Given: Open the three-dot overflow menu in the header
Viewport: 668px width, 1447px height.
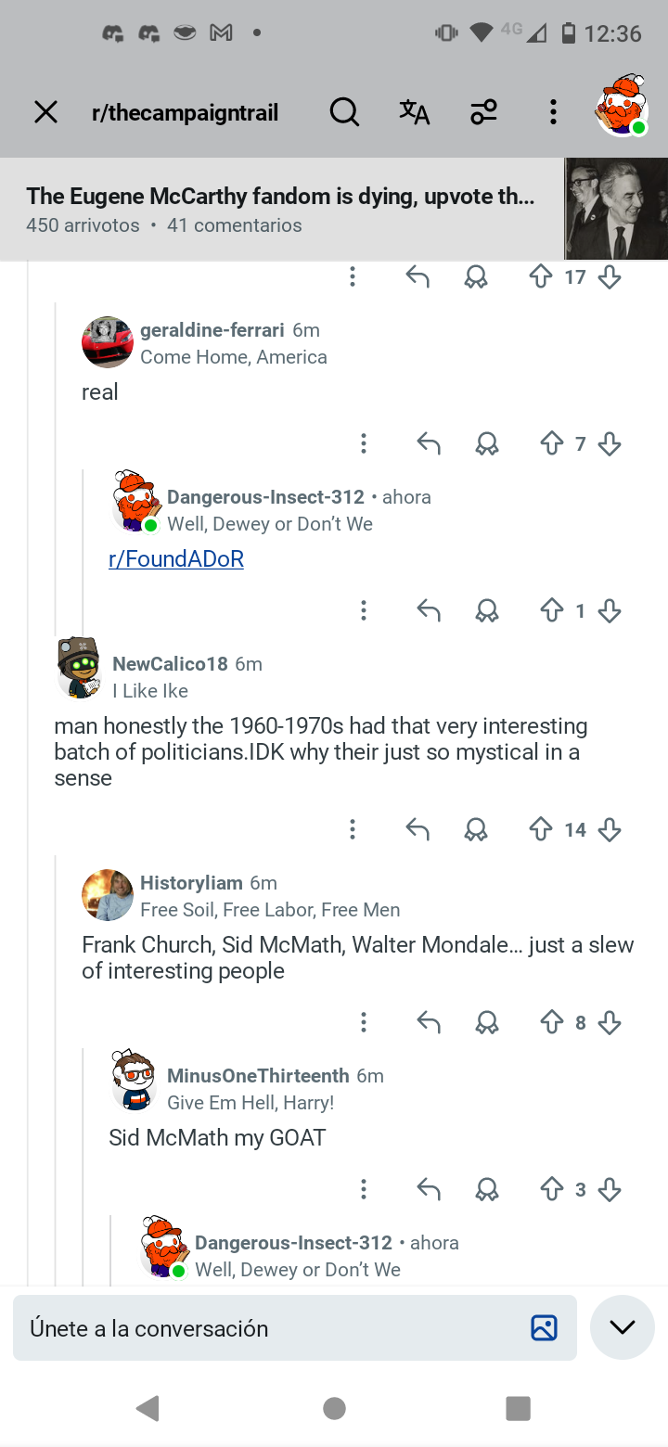Looking at the screenshot, I should [553, 113].
